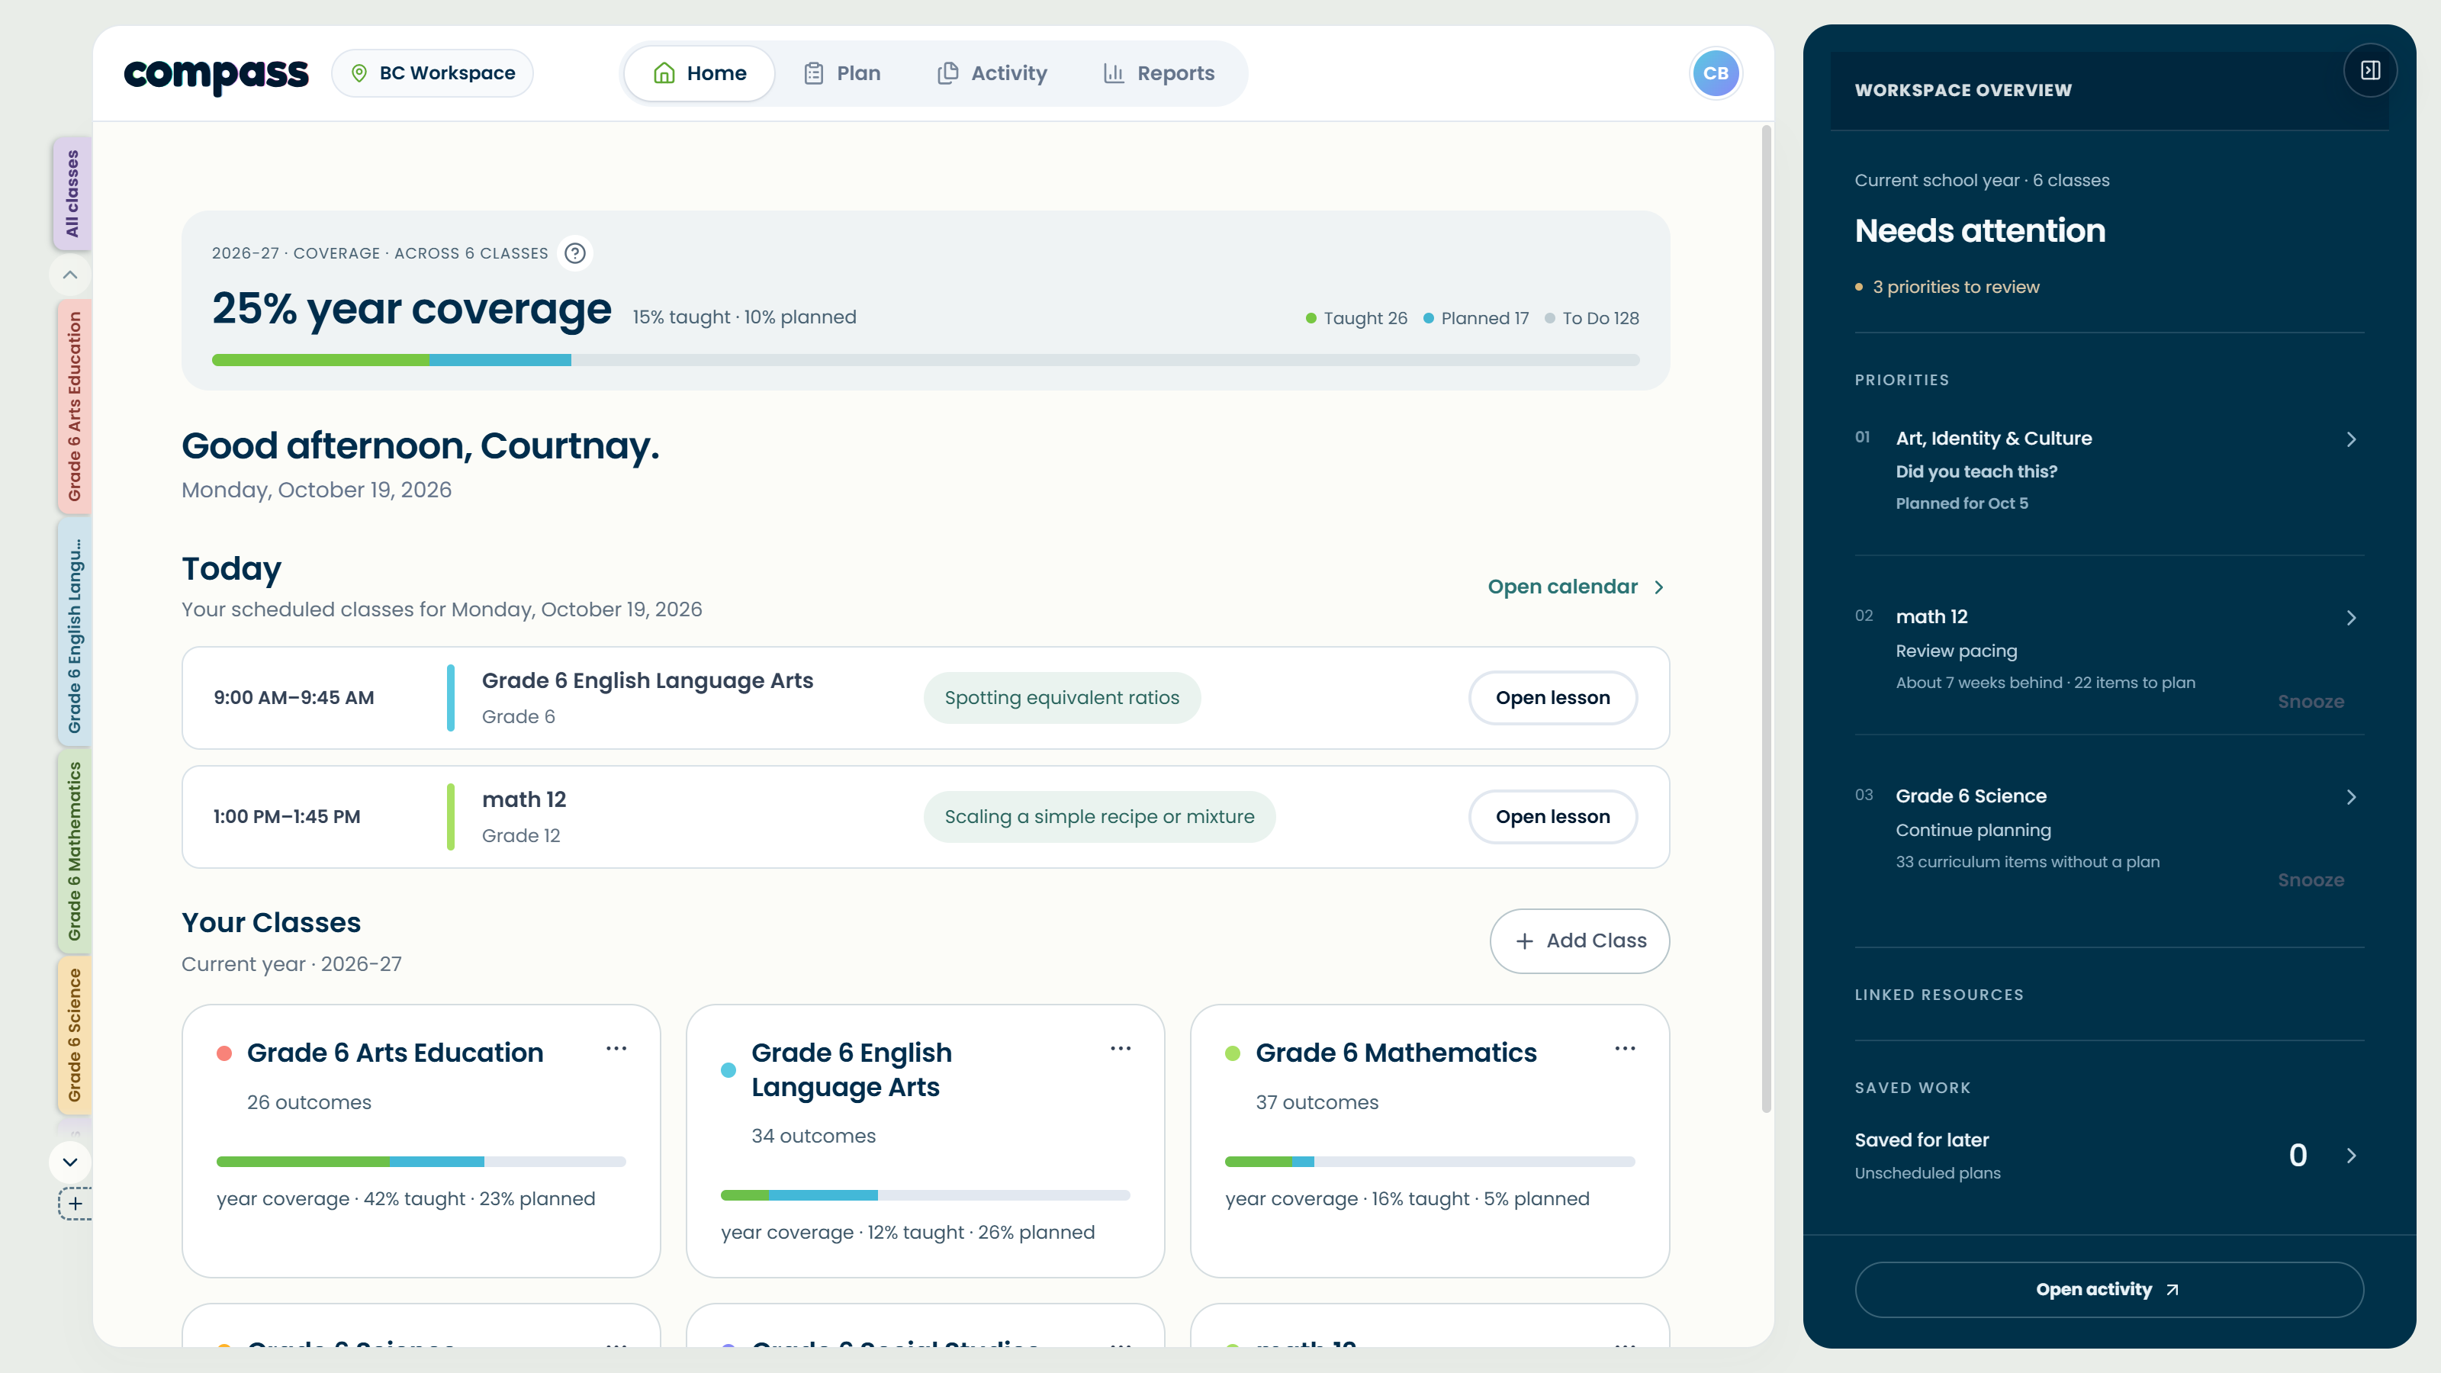Viewport: 2441px width, 1373px height.
Task: Click the Add Class button
Action: [x=1580, y=941]
